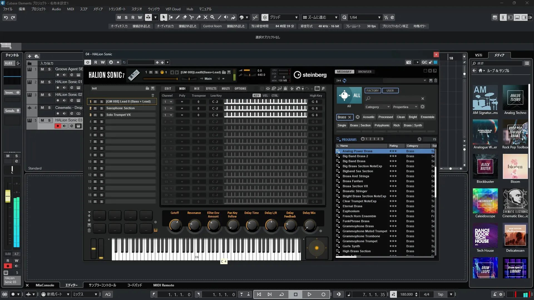
Task: Clear the Brass filter tag
Action: point(350,117)
